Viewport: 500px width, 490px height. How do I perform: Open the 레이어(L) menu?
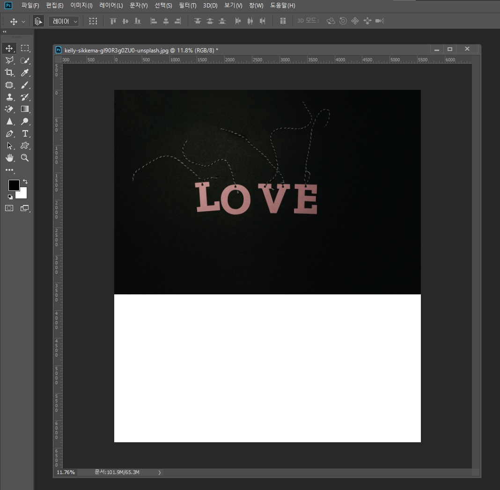point(111,6)
